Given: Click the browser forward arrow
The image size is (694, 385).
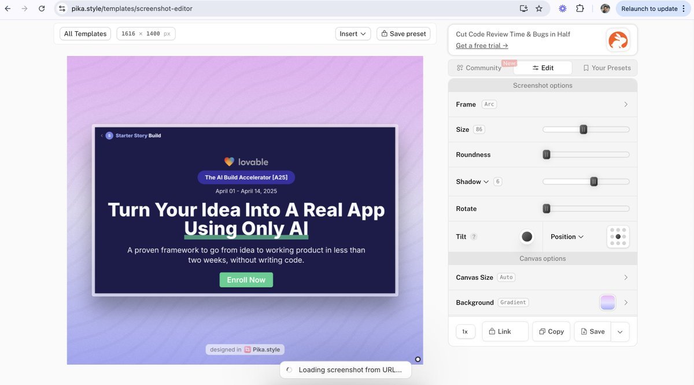Looking at the screenshot, I should point(24,9).
